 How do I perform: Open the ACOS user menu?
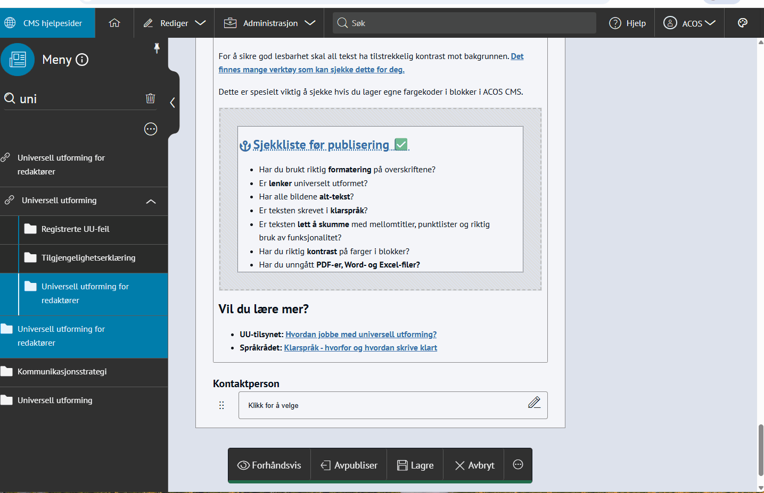click(x=689, y=23)
